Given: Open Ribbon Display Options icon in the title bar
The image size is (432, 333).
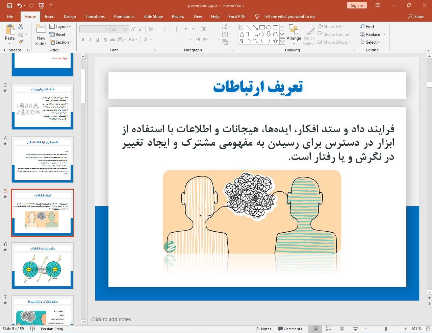Looking at the screenshot, I should click(x=378, y=5).
